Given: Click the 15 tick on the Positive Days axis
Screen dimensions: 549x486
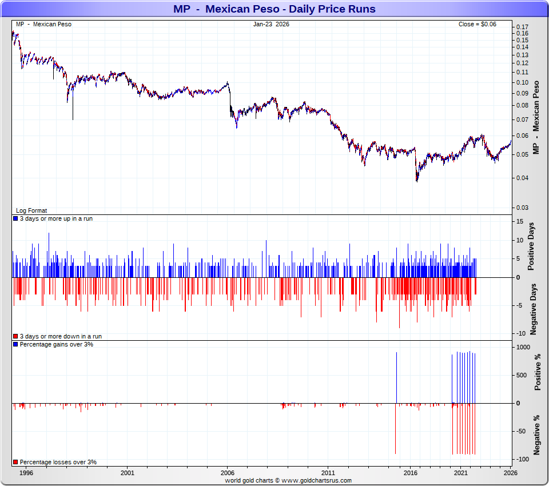Looking at the screenshot, I should 520,221.
